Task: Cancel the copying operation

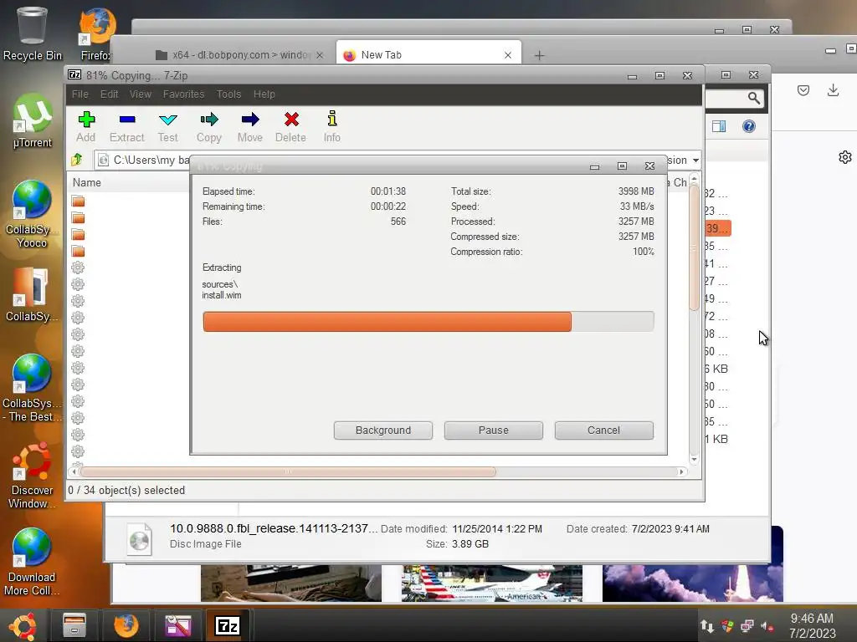Action: [x=604, y=431]
